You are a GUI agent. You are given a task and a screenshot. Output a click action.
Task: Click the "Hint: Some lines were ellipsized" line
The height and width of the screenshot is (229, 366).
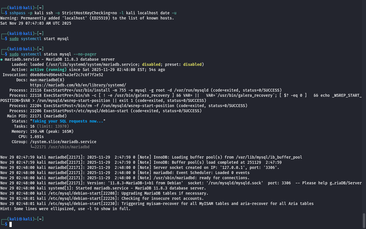click(65, 209)
